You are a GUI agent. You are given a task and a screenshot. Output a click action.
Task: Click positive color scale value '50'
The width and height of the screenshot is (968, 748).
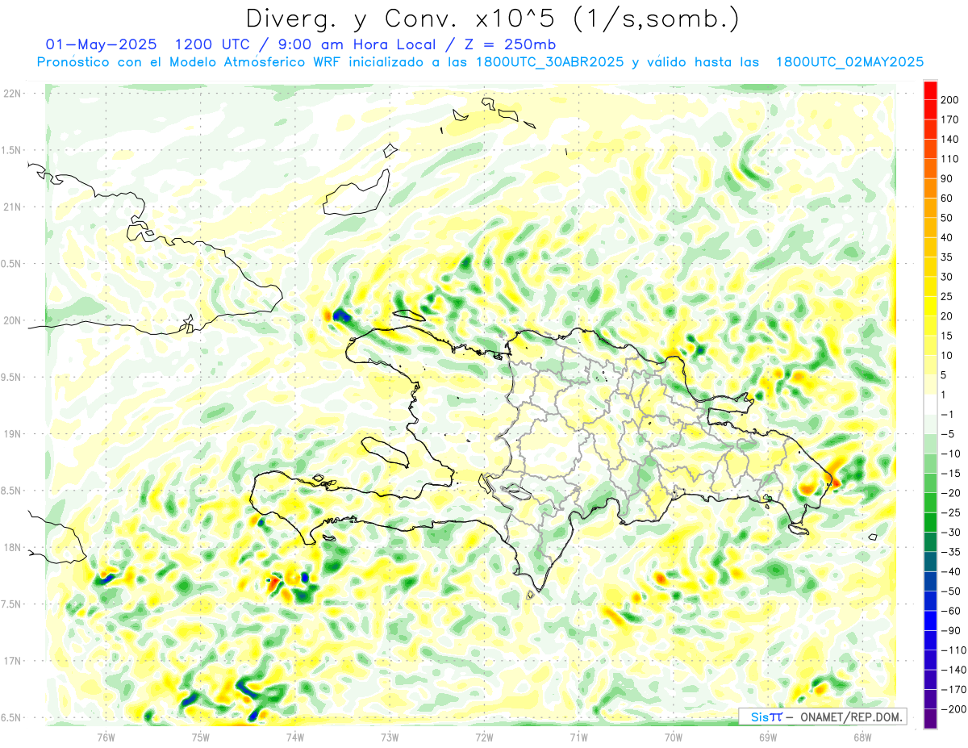click(x=948, y=218)
